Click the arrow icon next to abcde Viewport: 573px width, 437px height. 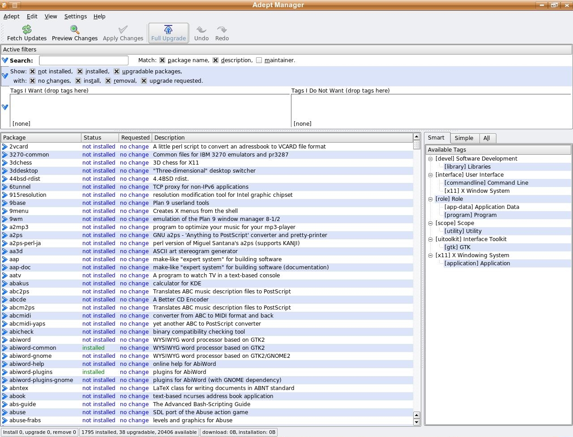5,300
